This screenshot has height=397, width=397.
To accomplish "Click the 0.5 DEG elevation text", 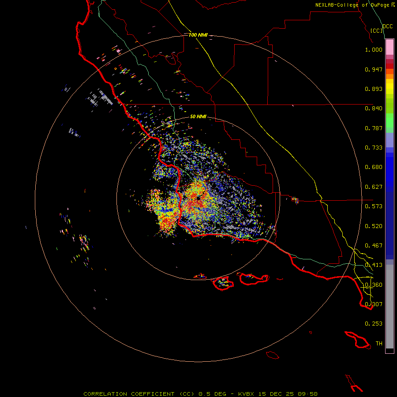I will [x=212, y=394].
